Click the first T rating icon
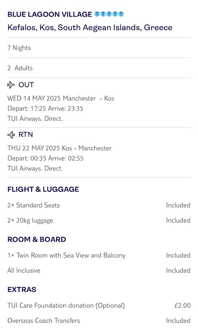This screenshot has height=329, width=198. click(x=97, y=14)
